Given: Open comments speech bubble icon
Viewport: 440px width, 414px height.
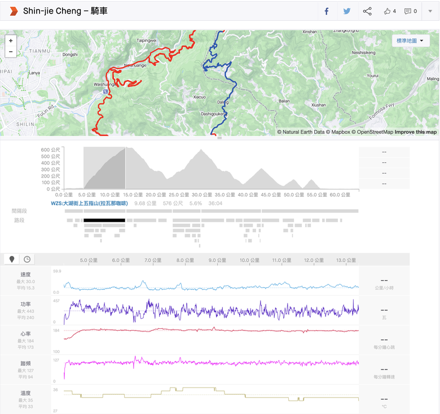Looking at the screenshot, I should pyautogui.click(x=407, y=11).
